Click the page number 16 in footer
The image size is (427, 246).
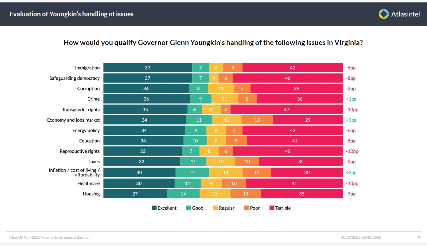tap(419, 237)
